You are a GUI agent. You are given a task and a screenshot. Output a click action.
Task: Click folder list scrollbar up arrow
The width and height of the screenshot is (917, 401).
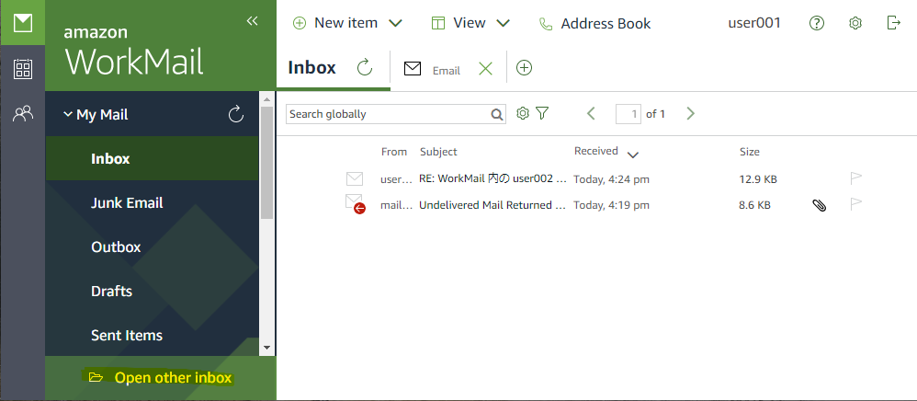point(267,97)
